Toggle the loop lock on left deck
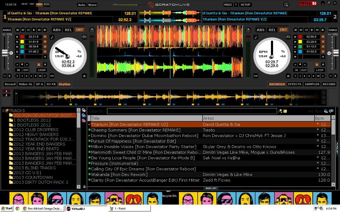Screen dimensions: 340x212 [39, 64]
